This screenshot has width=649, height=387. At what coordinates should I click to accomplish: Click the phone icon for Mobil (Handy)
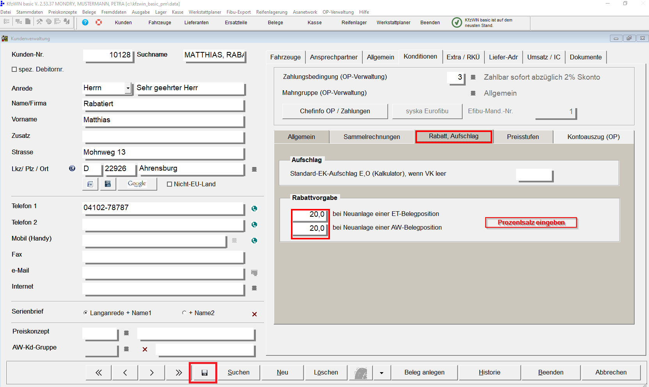tap(254, 241)
